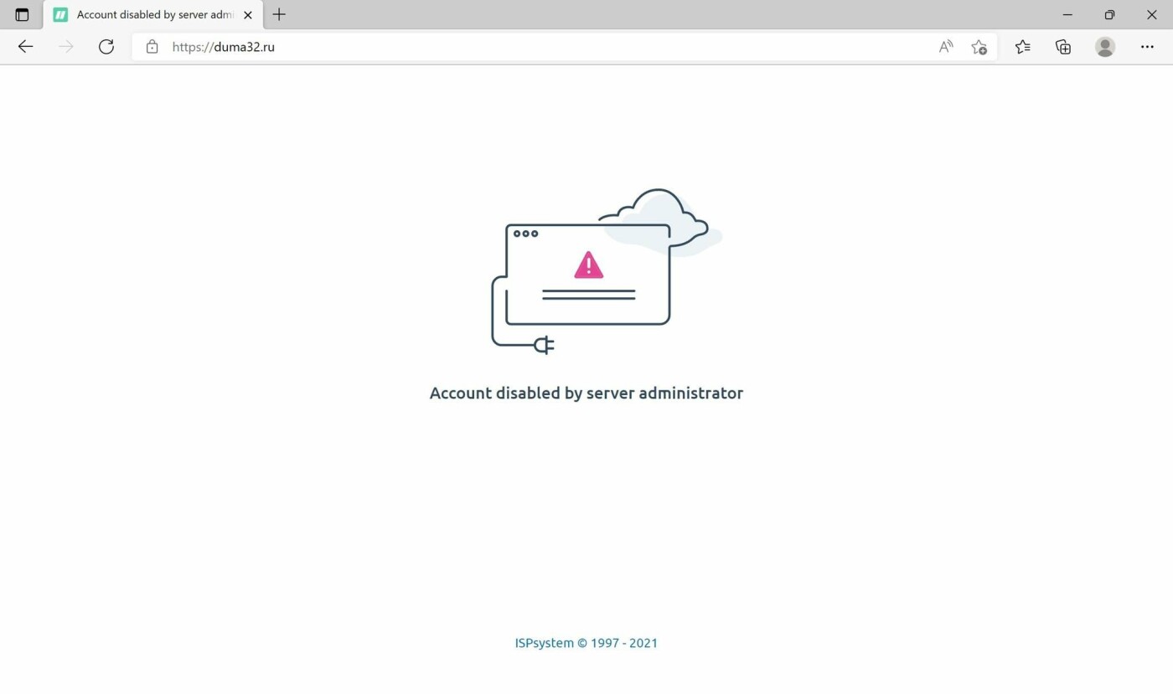Viewport: 1173px width, 694px height.
Task: Open Settings and more menu
Action: 1147,47
